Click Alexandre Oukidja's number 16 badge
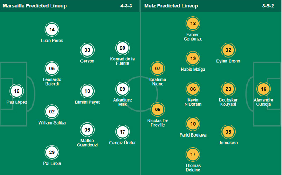This screenshot has height=175, width=282. 263,89
